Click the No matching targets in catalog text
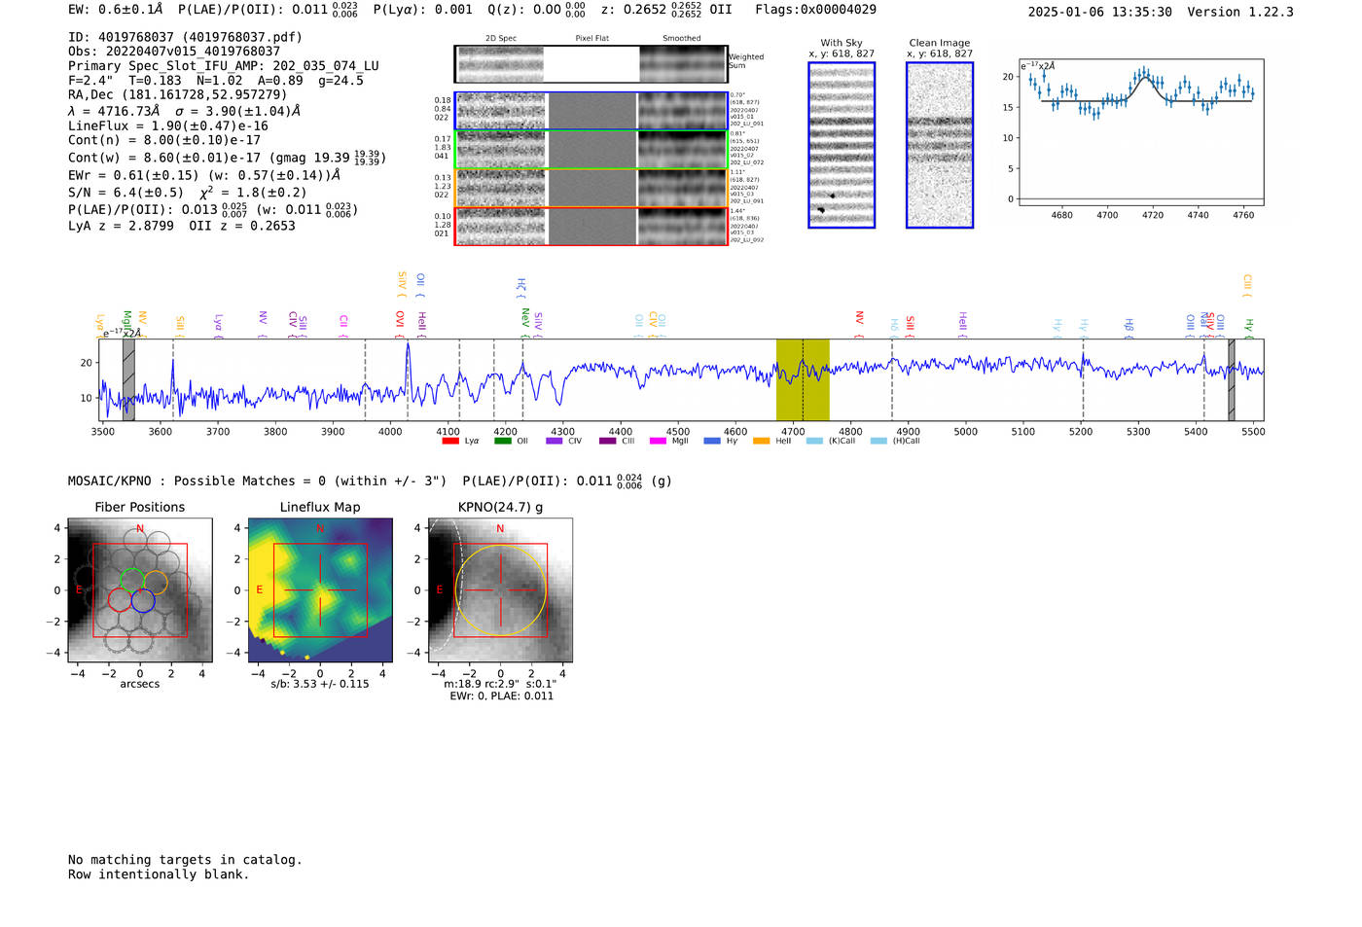This screenshot has height=927, width=1362. [185, 860]
